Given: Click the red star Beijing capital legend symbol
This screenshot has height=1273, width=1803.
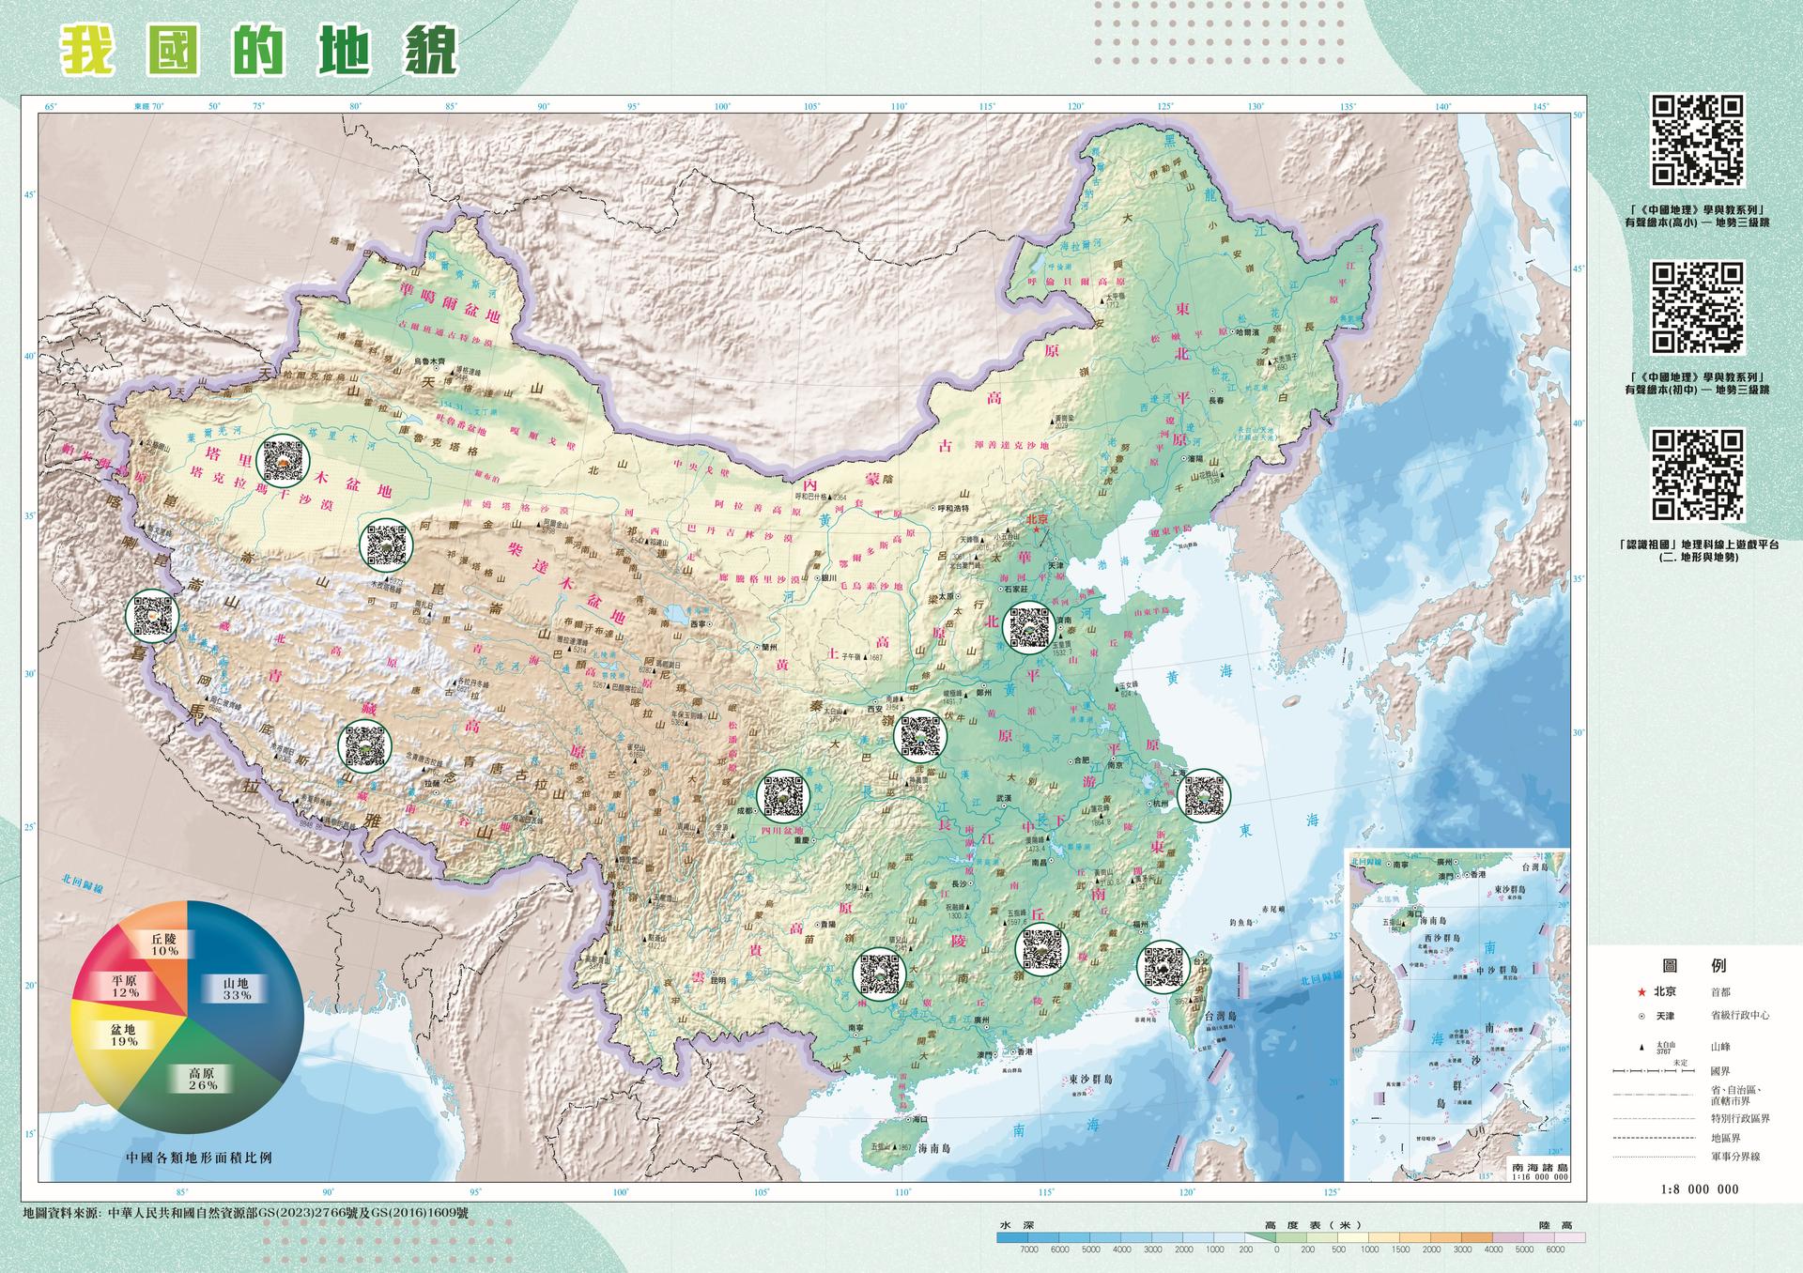Looking at the screenshot, I should point(1641,991).
